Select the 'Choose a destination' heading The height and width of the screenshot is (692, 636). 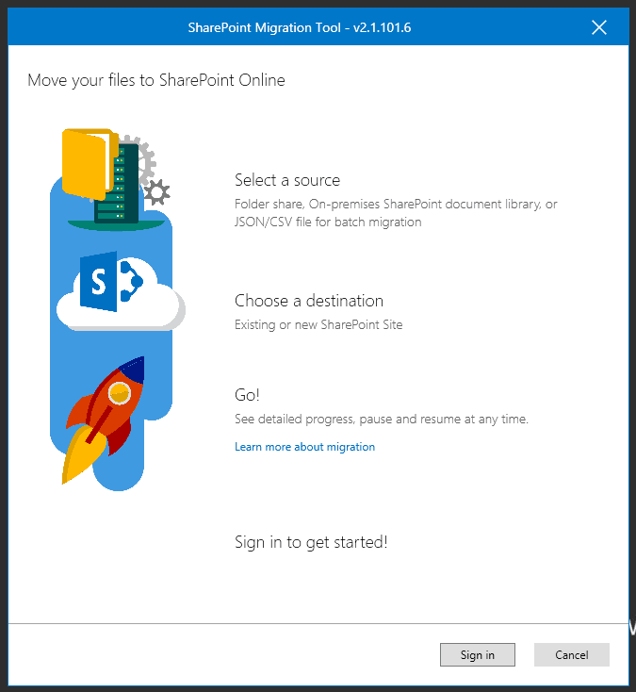point(309,301)
